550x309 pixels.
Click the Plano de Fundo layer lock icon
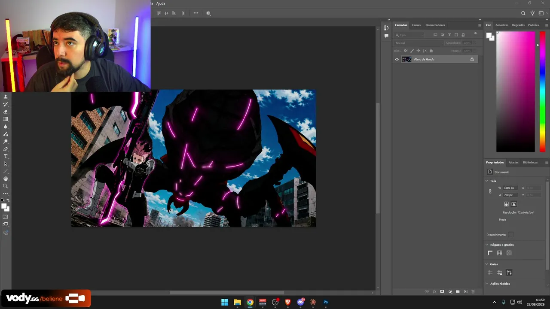click(472, 59)
